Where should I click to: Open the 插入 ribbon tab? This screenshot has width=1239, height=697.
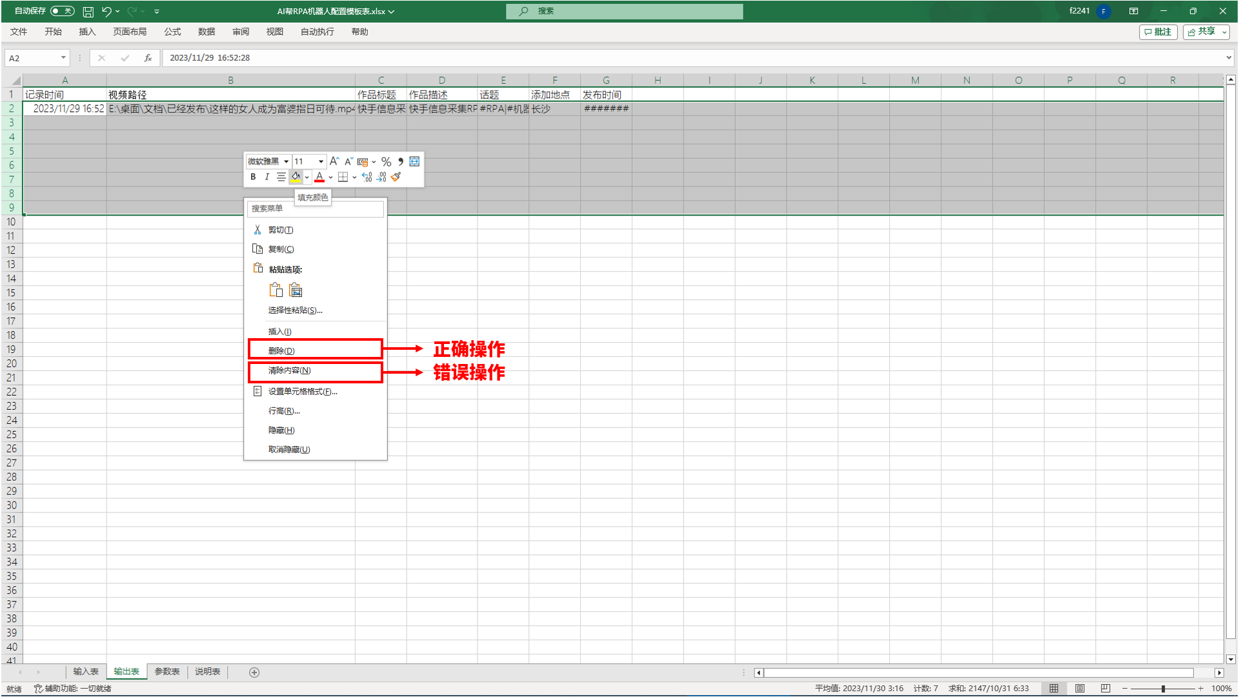click(x=87, y=32)
